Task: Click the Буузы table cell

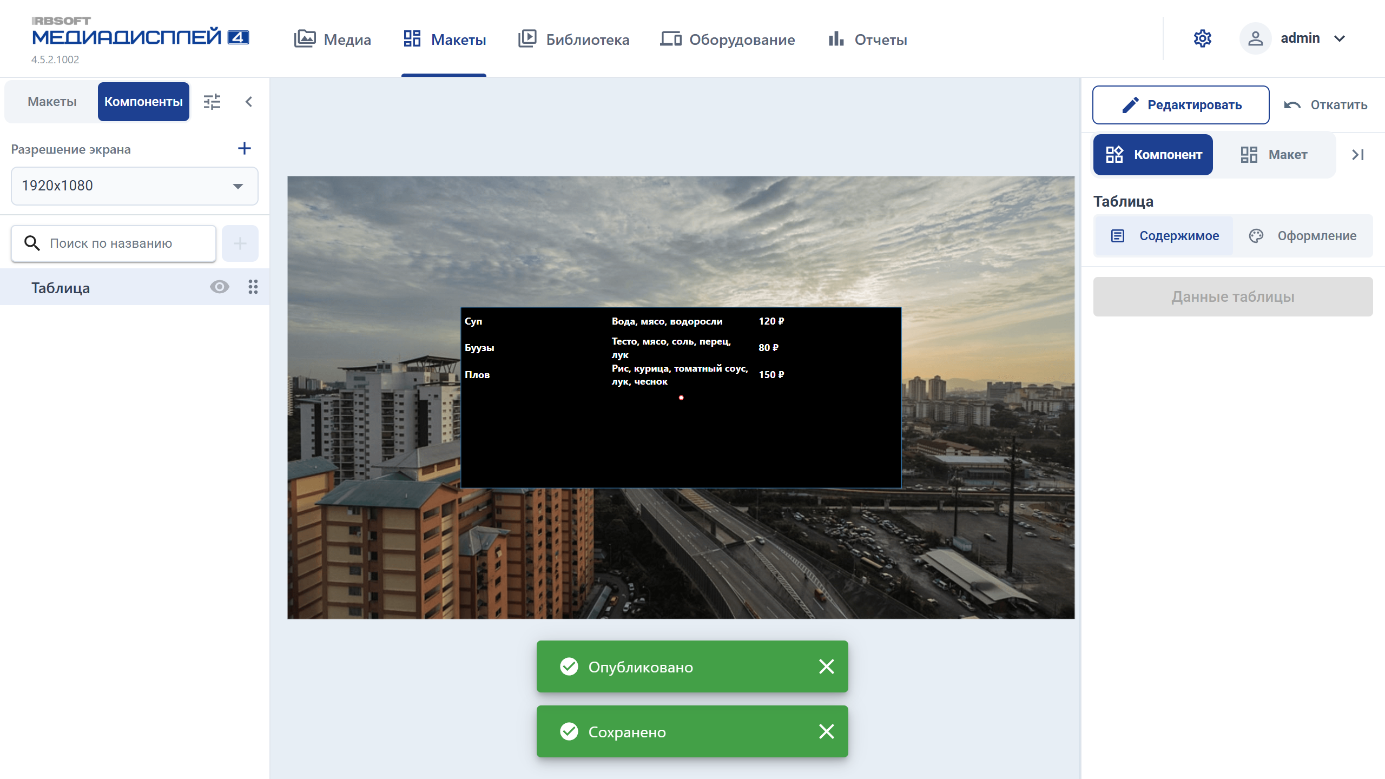Action: pos(479,348)
